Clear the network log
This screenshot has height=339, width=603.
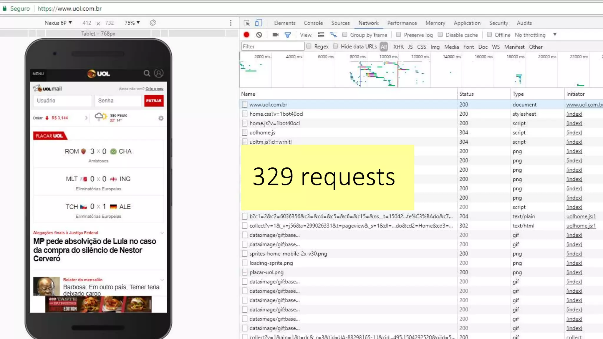[259, 35]
